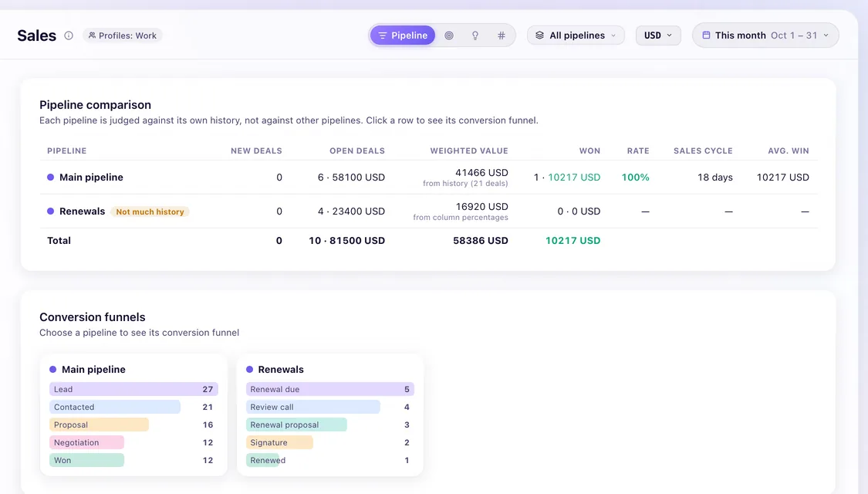The image size is (868, 494).
Task: Switch to the target goals view icon
Action: pyautogui.click(x=449, y=36)
